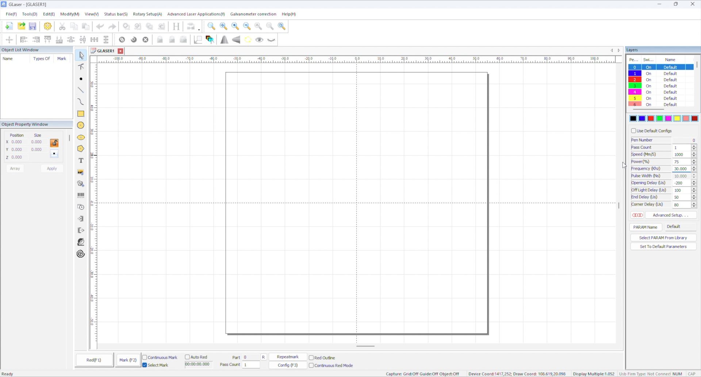Open the Rotary Setup(A) menu
This screenshot has width=701, height=377.
pos(147,14)
